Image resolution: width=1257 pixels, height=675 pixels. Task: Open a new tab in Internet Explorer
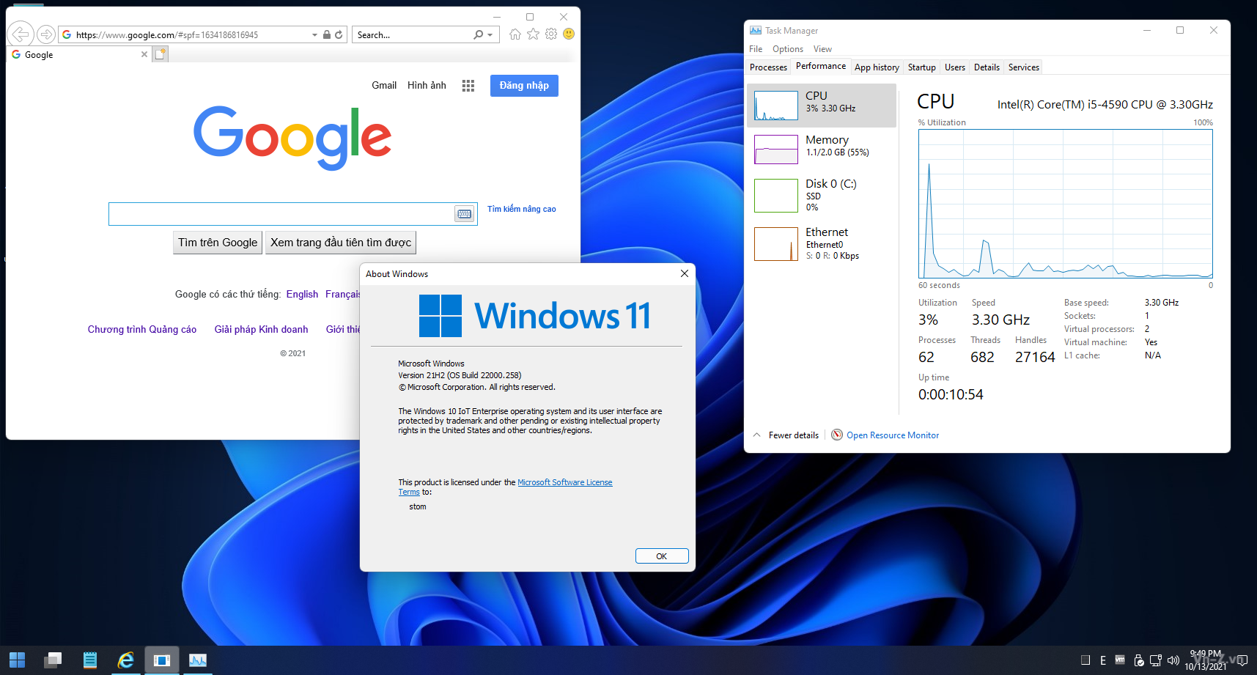pos(161,54)
